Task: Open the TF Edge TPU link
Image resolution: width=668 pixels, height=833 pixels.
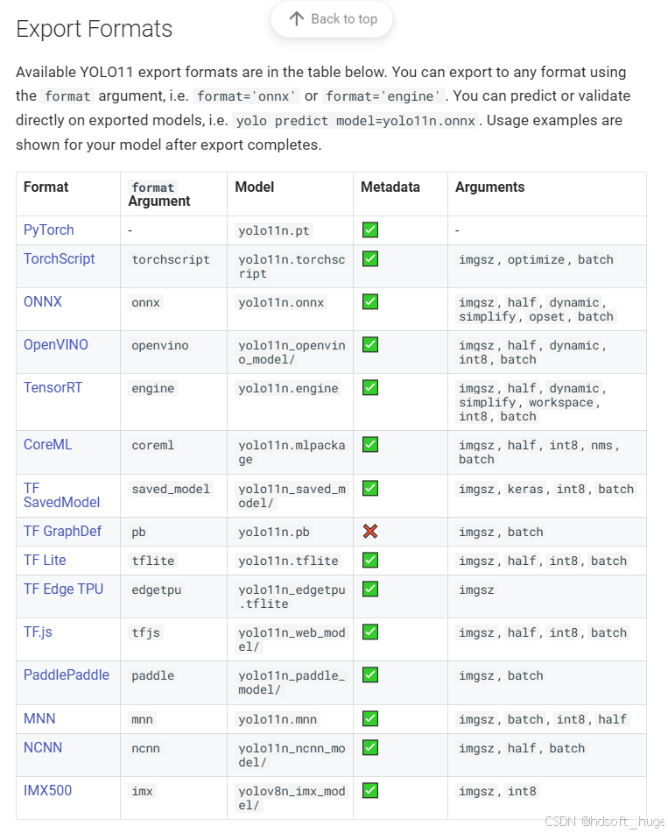Action: click(x=63, y=589)
